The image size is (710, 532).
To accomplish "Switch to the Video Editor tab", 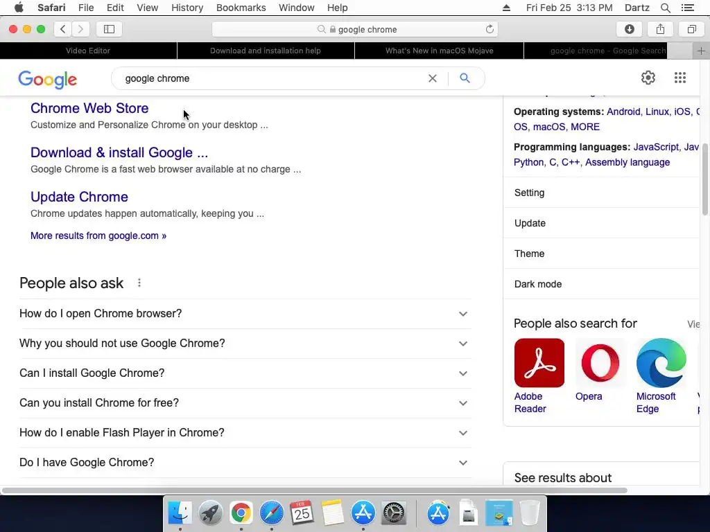I will (x=88, y=51).
